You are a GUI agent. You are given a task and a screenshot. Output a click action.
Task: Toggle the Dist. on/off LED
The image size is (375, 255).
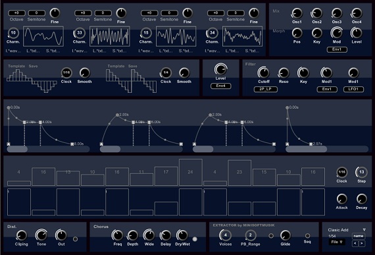click(x=75, y=239)
